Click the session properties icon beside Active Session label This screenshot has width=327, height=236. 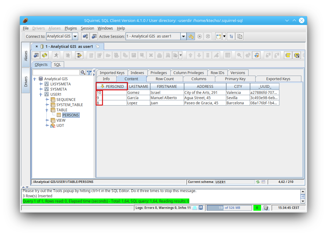coord(94,37)
